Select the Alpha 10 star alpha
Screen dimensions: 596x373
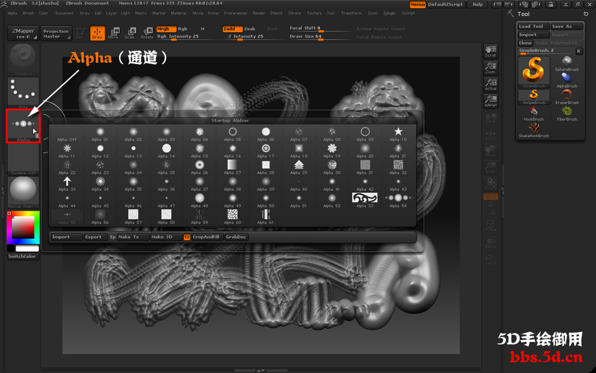[x=398, y=134]
